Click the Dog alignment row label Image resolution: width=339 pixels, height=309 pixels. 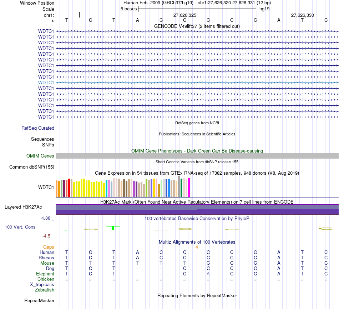(50, 269)
